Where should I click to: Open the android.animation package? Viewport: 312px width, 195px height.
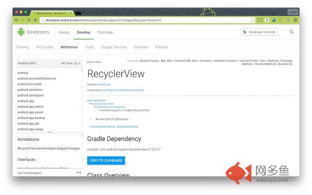pos(30,90)
